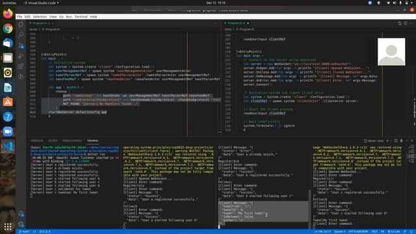Open the Run menu
This screenshot has width=416, height=234.
69,17
